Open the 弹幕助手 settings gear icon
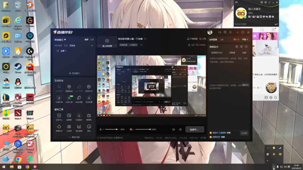 pyautogui.click(x=241, y=46)
